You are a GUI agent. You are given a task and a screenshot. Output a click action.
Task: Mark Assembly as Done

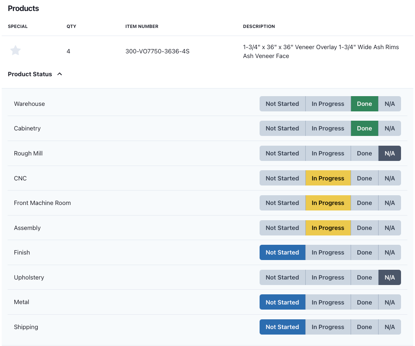[x=365, y=228]
